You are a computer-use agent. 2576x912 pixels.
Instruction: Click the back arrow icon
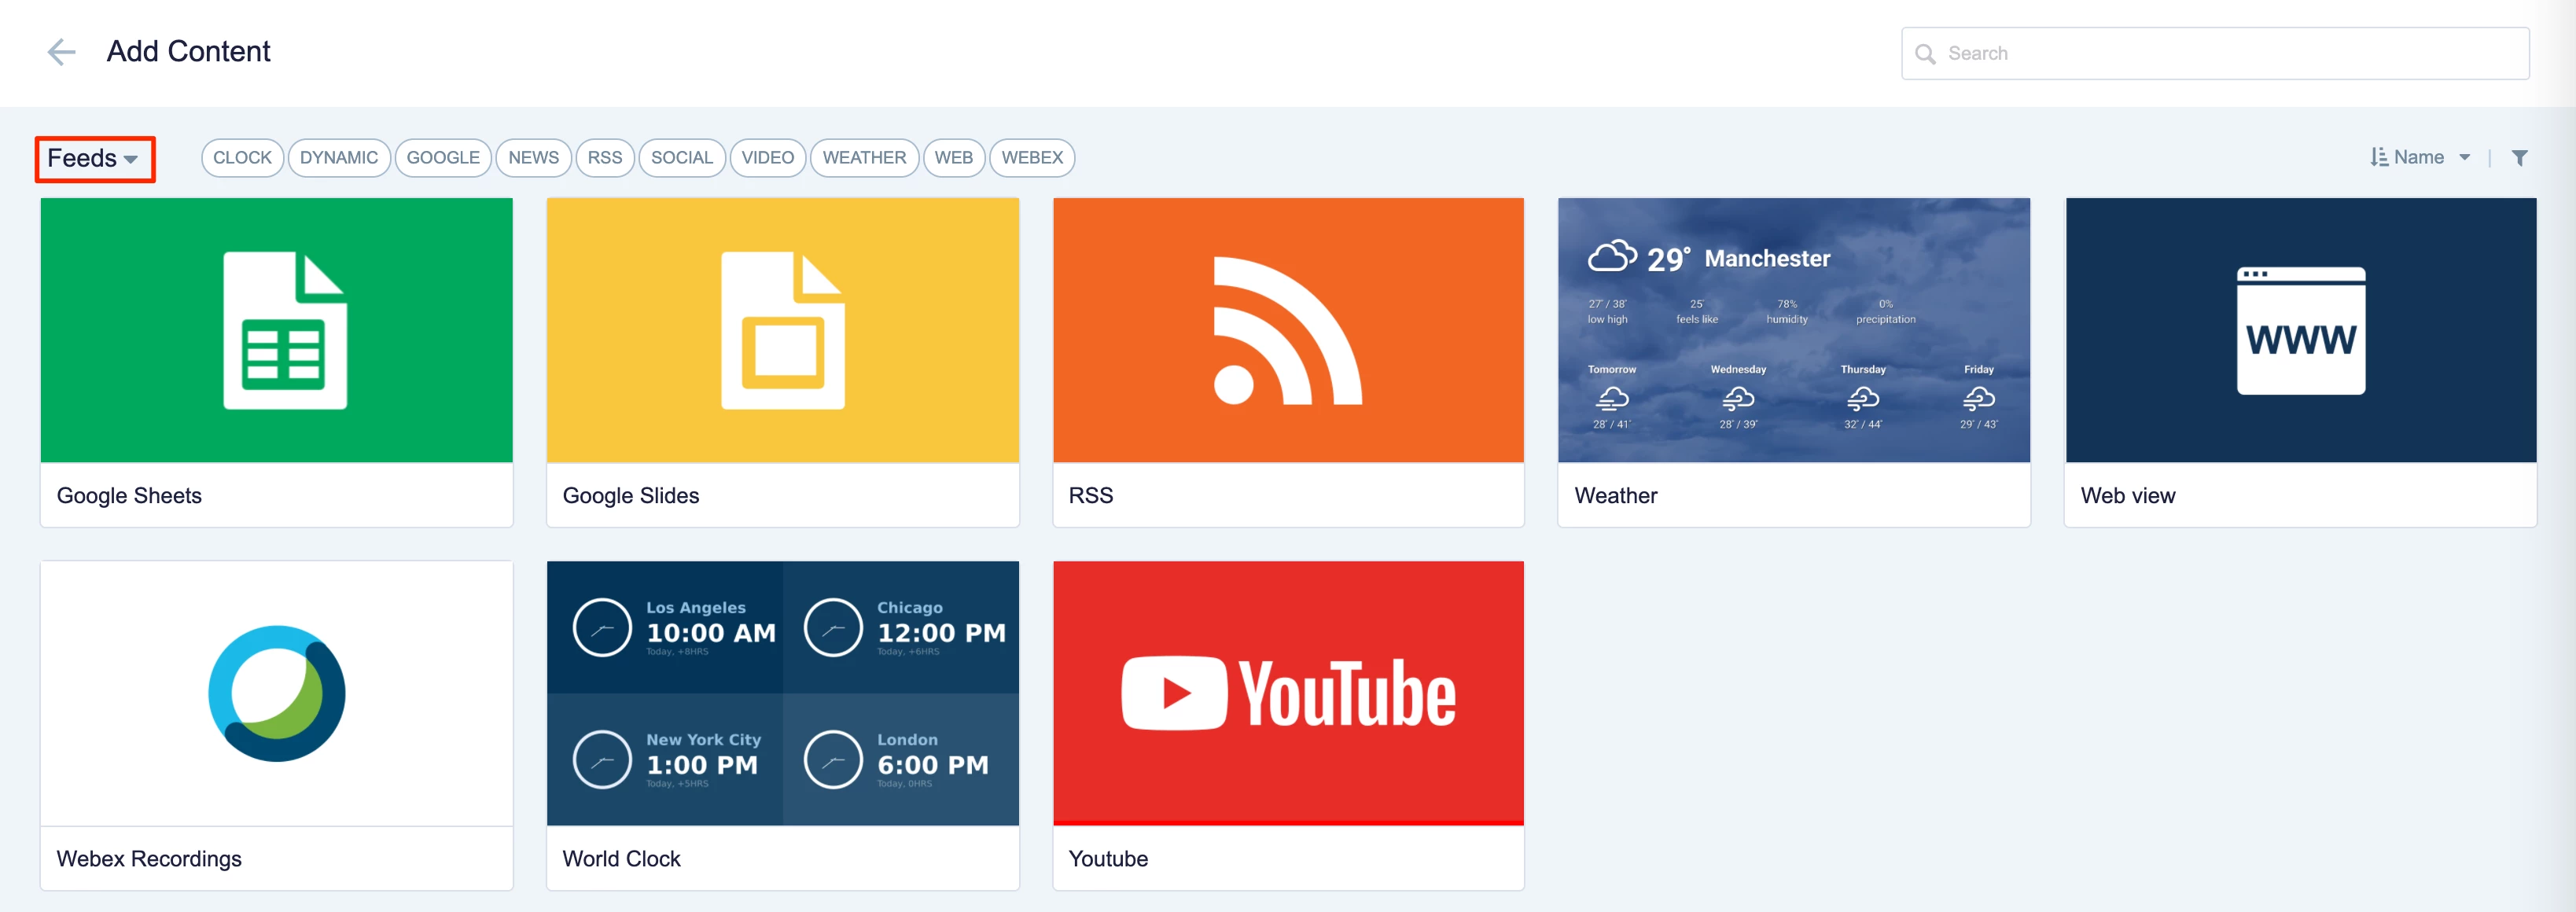tap(61, 52)
